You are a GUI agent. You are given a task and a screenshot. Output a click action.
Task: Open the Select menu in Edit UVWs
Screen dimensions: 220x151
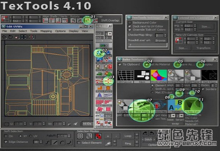23,31
